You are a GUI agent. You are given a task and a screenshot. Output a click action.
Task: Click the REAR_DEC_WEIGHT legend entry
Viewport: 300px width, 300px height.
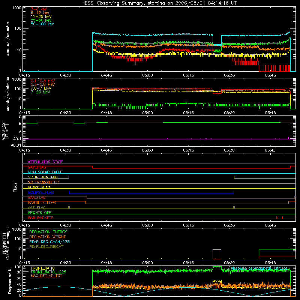(46, 247)
